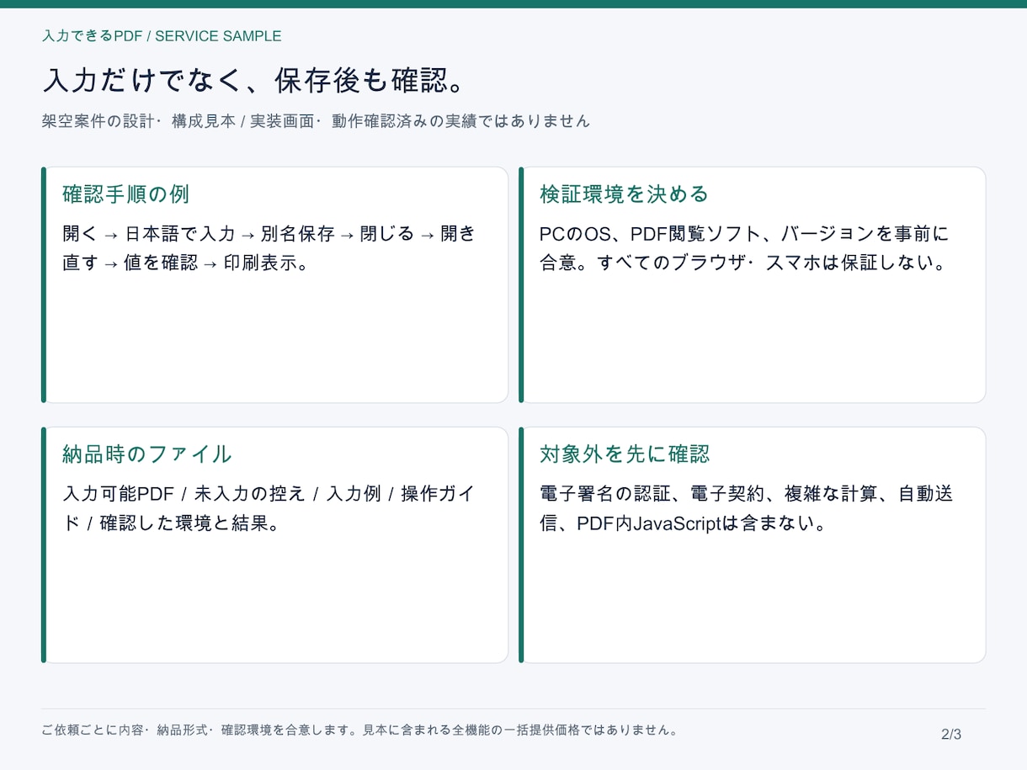Click the '入力できるPDF / SERVICE SAMPLE' header label
Viewport: 1027px width, 770px height.
click(x=162, y=36)
